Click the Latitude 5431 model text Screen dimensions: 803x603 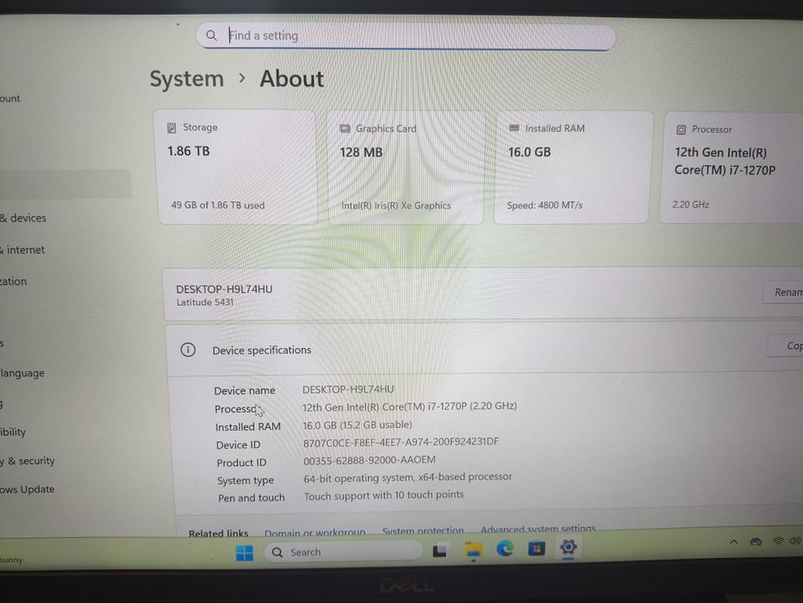coord(205,302)
